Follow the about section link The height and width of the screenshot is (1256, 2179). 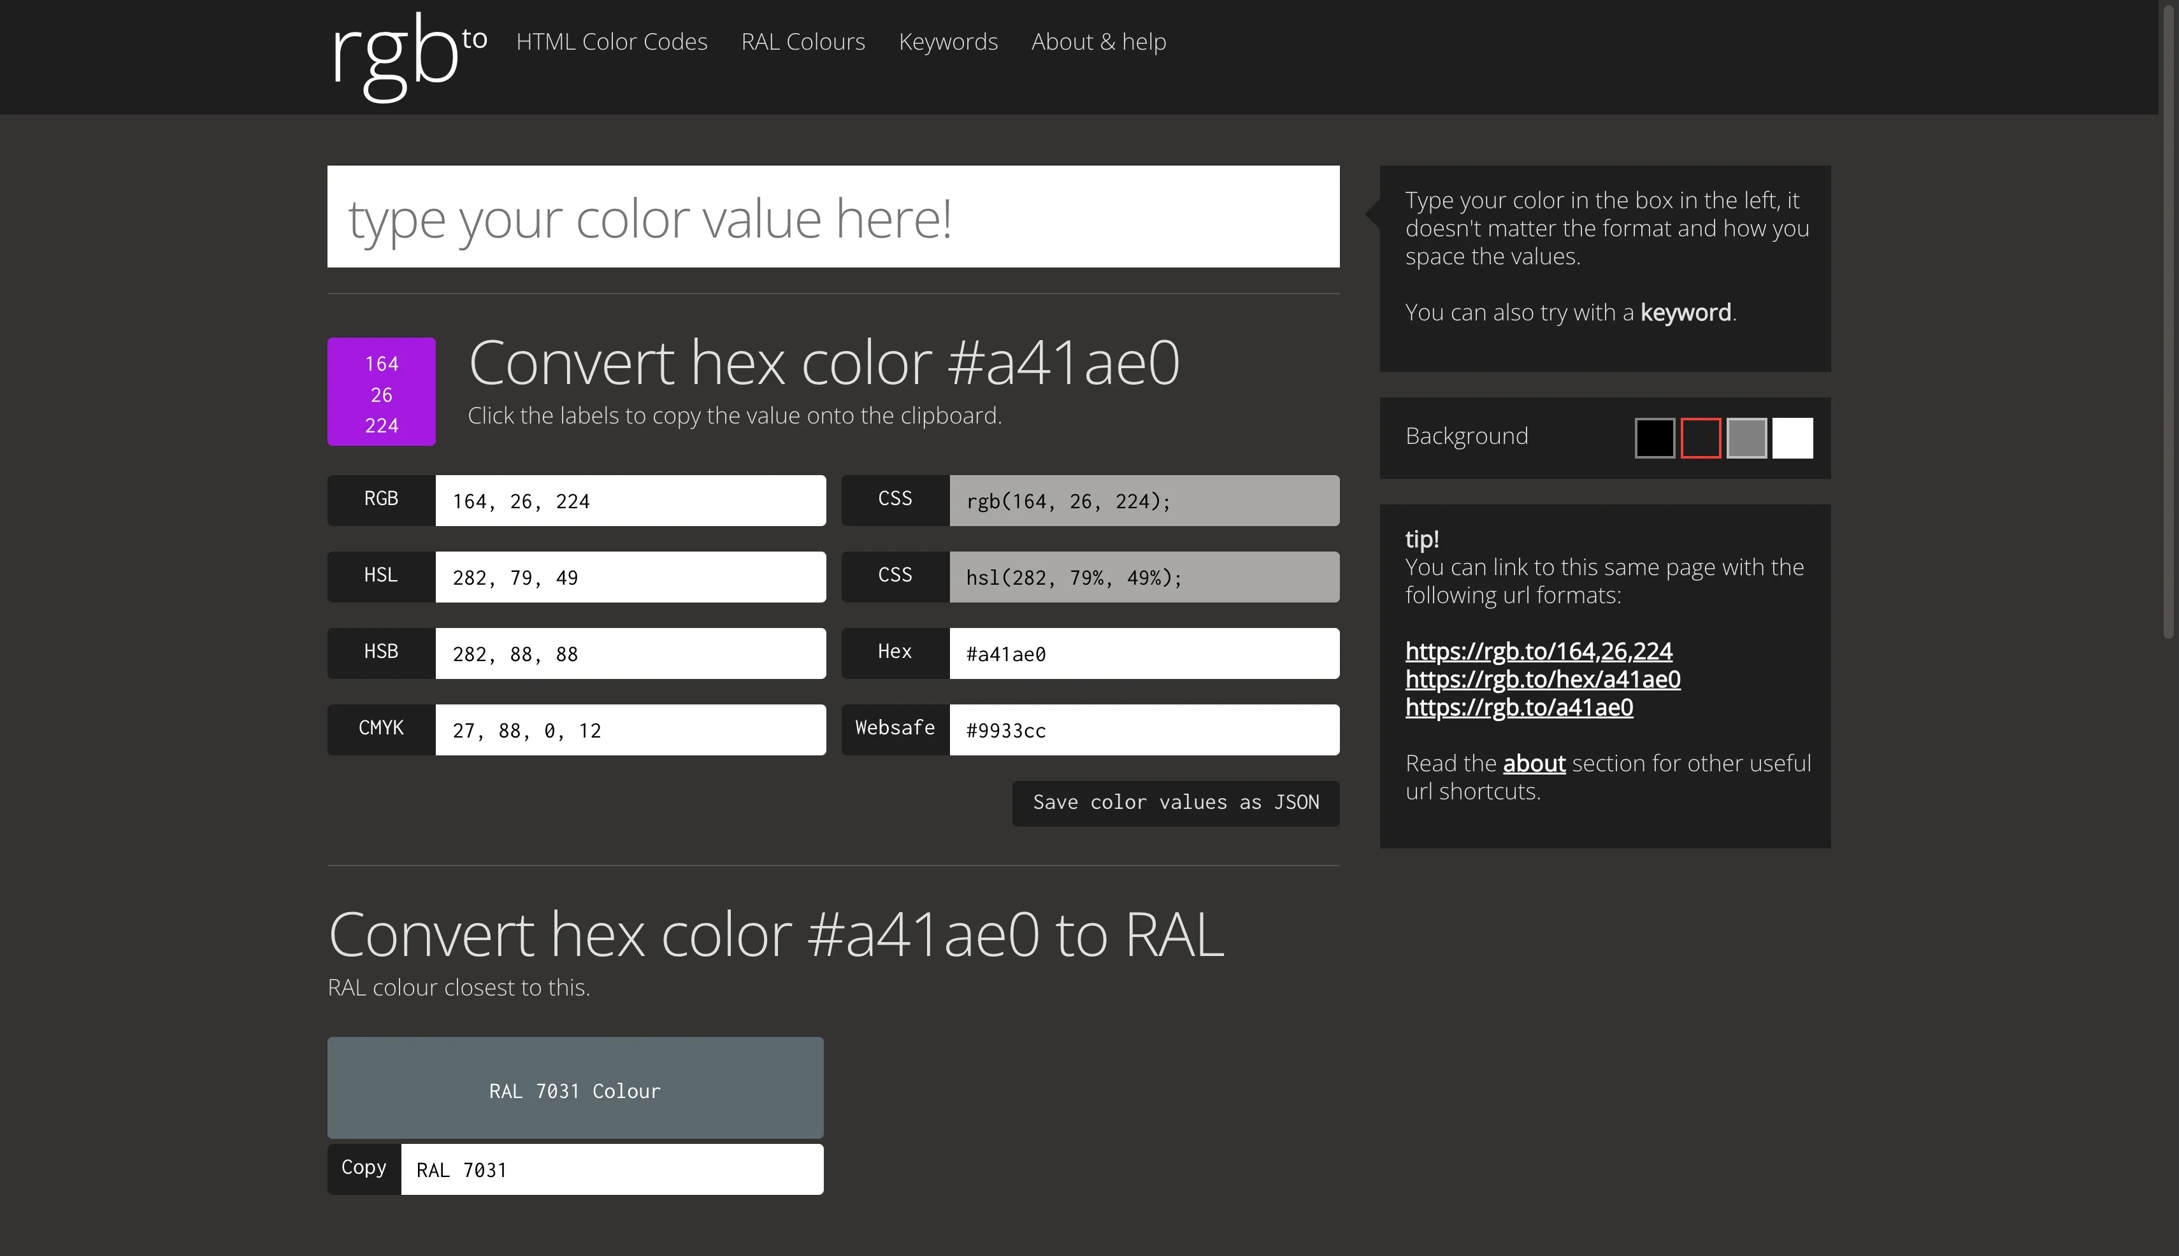pos(1533,764)
